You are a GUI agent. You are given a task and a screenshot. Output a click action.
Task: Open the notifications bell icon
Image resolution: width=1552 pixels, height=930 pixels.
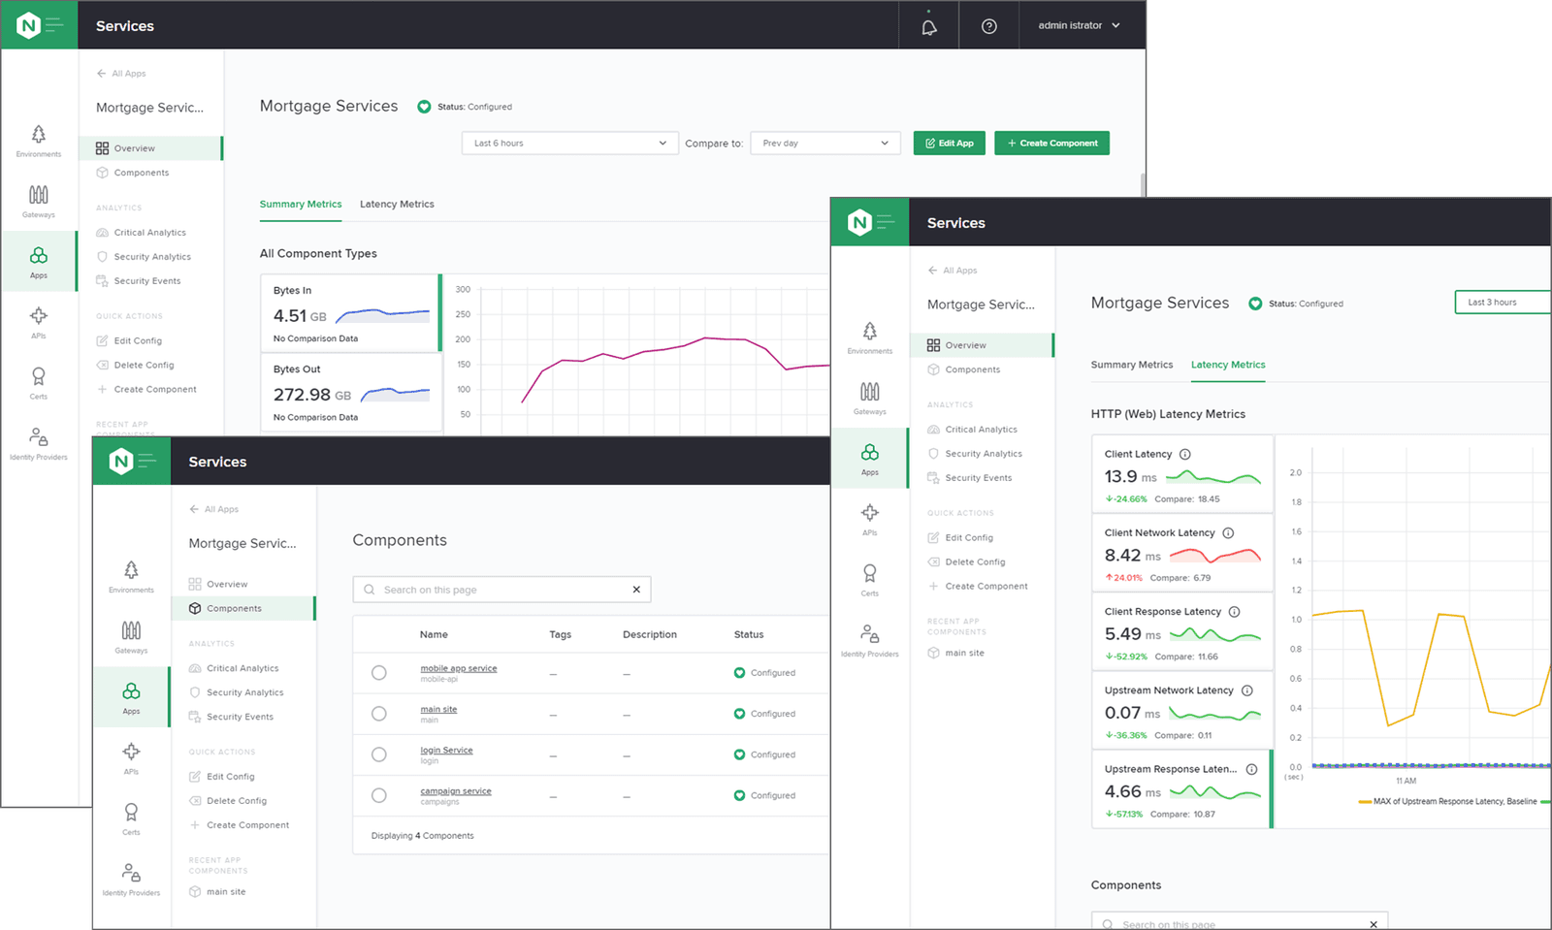[928, 26]
